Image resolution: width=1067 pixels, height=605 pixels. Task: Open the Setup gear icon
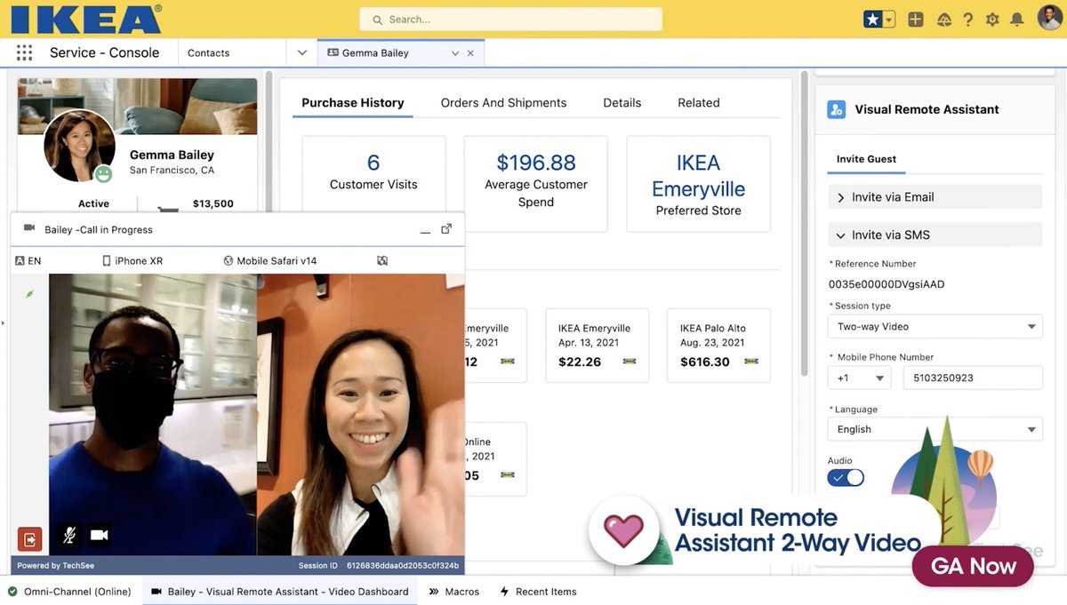(992, 19)
